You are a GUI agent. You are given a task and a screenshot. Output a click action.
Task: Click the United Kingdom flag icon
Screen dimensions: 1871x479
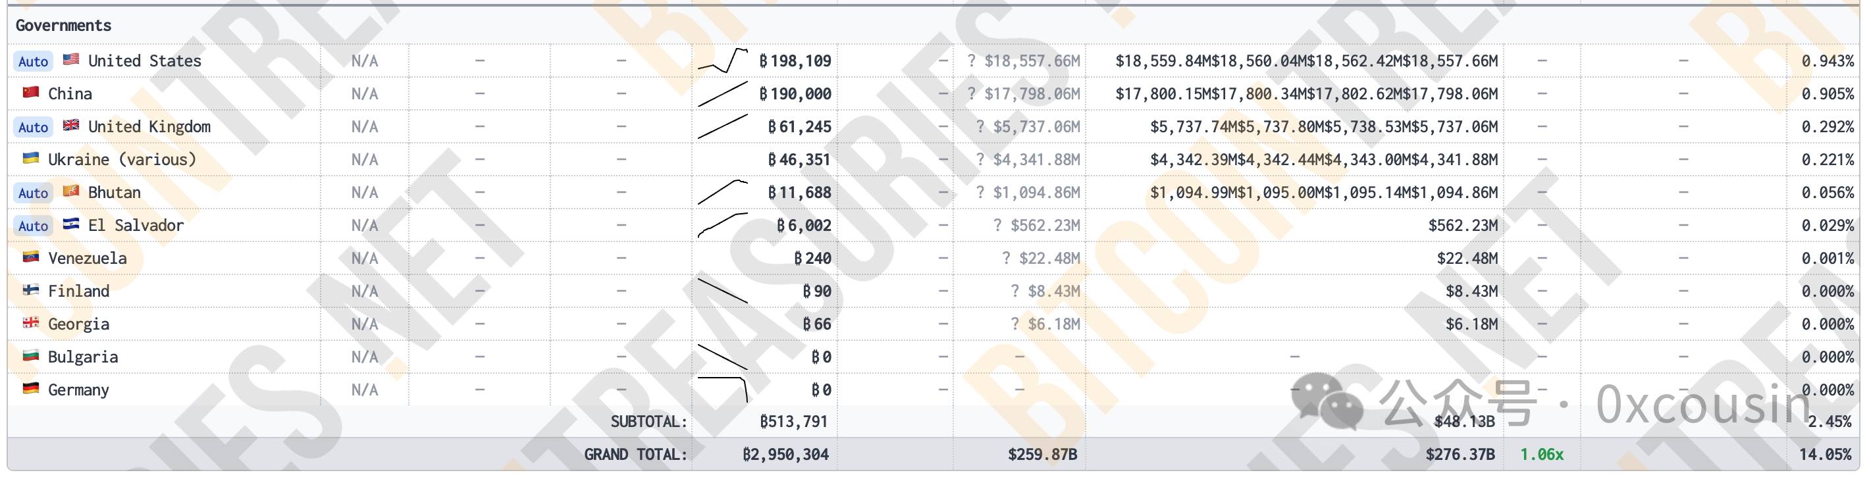click(70, 125)
